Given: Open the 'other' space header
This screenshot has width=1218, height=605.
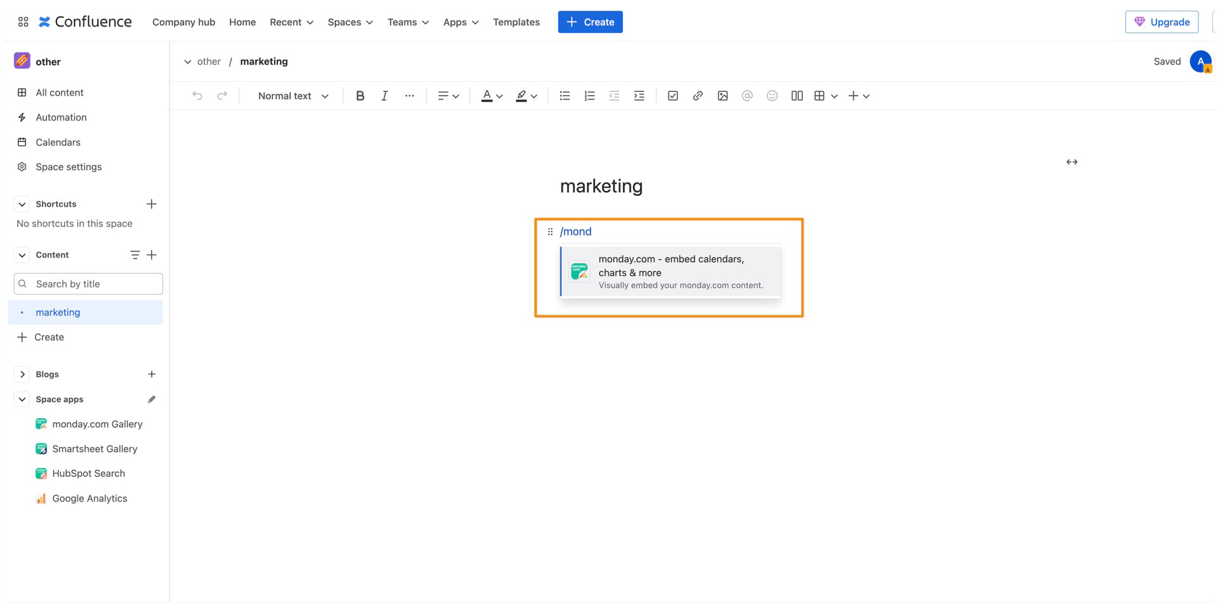Looking at the screenshot, I should (x=37, y=61).
